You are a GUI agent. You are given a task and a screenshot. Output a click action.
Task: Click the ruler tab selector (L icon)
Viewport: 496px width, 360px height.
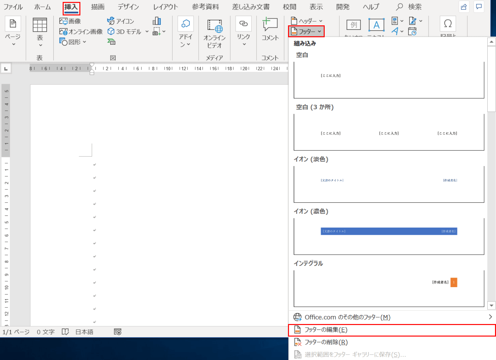click(x=6, y=68)
